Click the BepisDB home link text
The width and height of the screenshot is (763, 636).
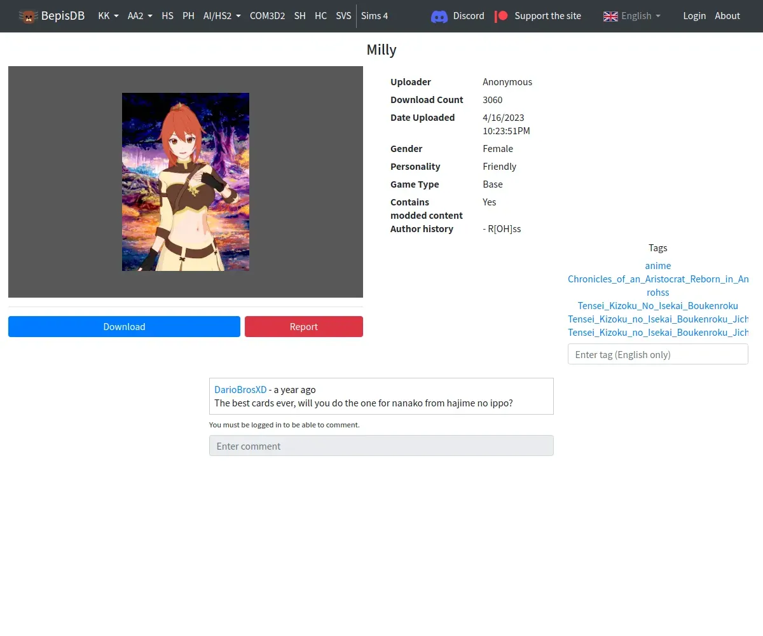[x=63, y=16]
